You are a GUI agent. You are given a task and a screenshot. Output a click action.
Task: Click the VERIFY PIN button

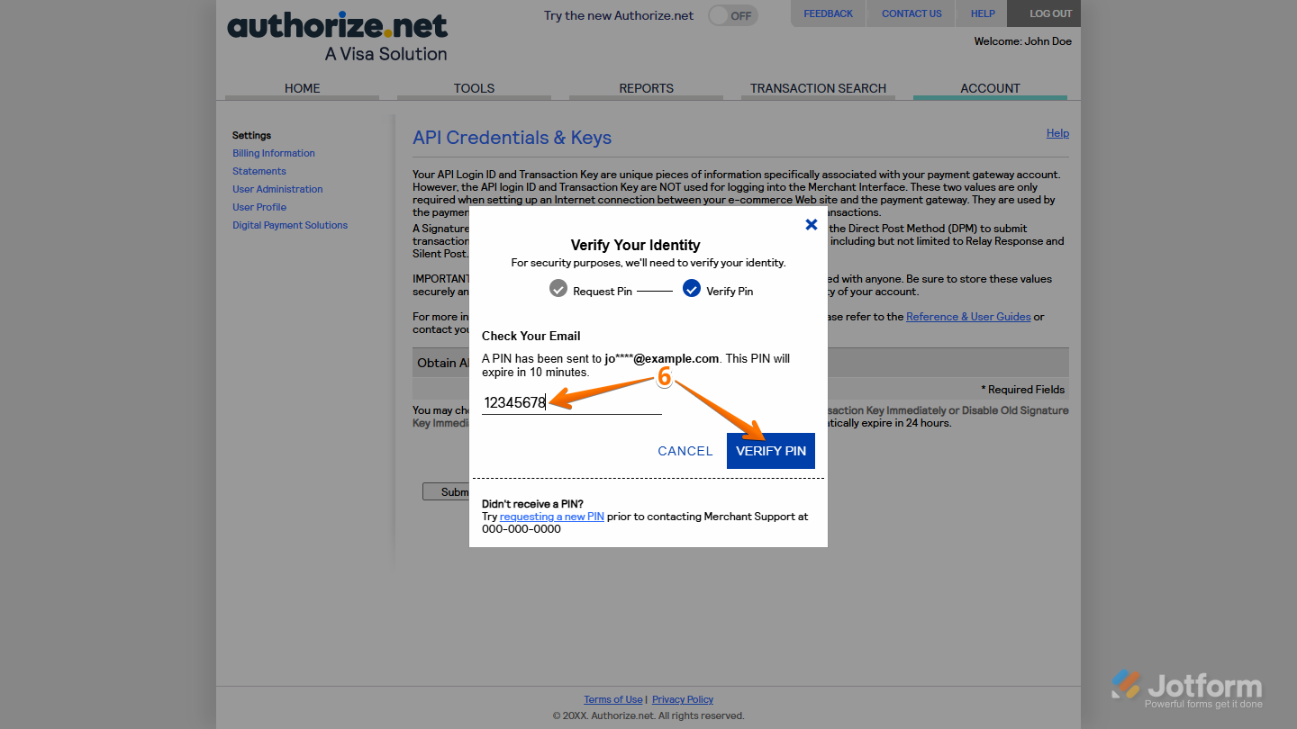point(771,450)
